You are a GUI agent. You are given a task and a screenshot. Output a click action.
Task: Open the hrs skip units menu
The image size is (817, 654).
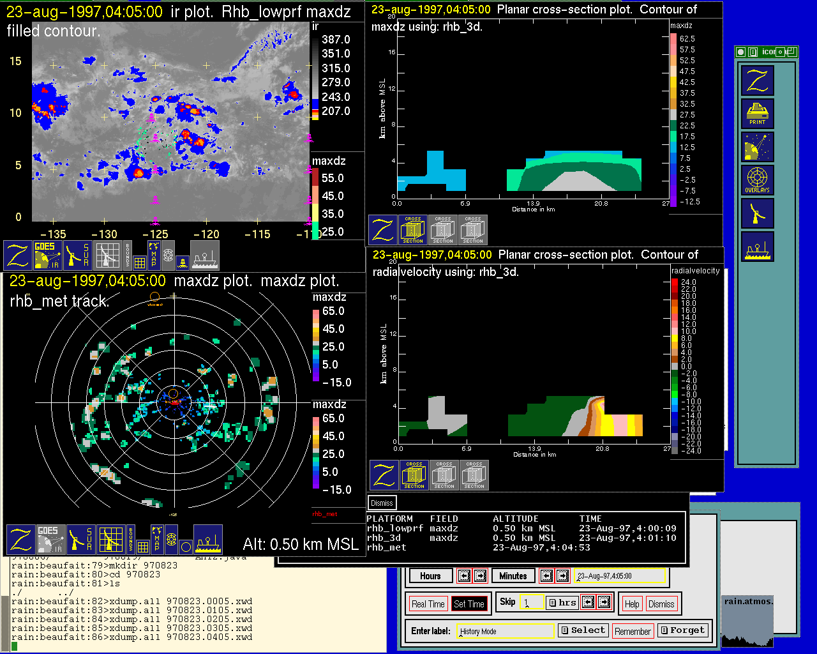point(562,602)
